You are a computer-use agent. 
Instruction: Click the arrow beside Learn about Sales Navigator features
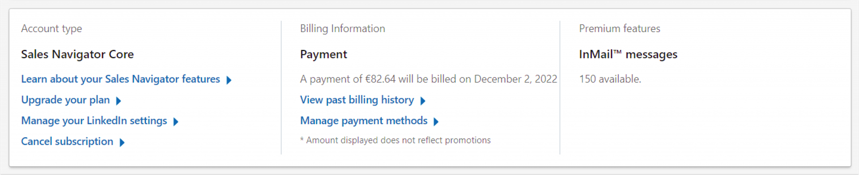[x=229, y=80]
